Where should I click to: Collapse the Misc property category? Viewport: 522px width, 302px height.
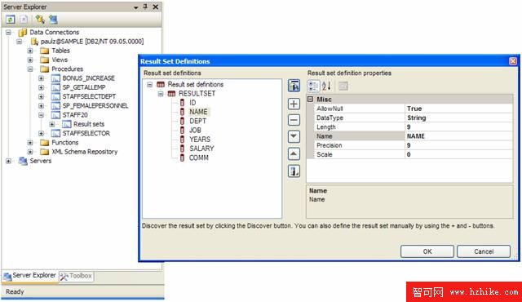click(x=310, y=100)
